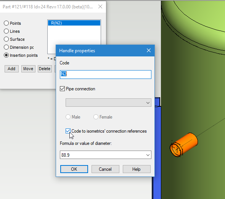Image resolution: width=225 pixels, height=199 pixels.
Task: Confirm with the OK button
Action: 74,169
